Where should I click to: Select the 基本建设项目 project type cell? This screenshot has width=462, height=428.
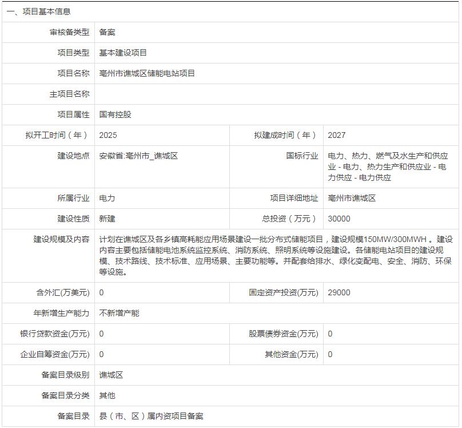[121, 53]
